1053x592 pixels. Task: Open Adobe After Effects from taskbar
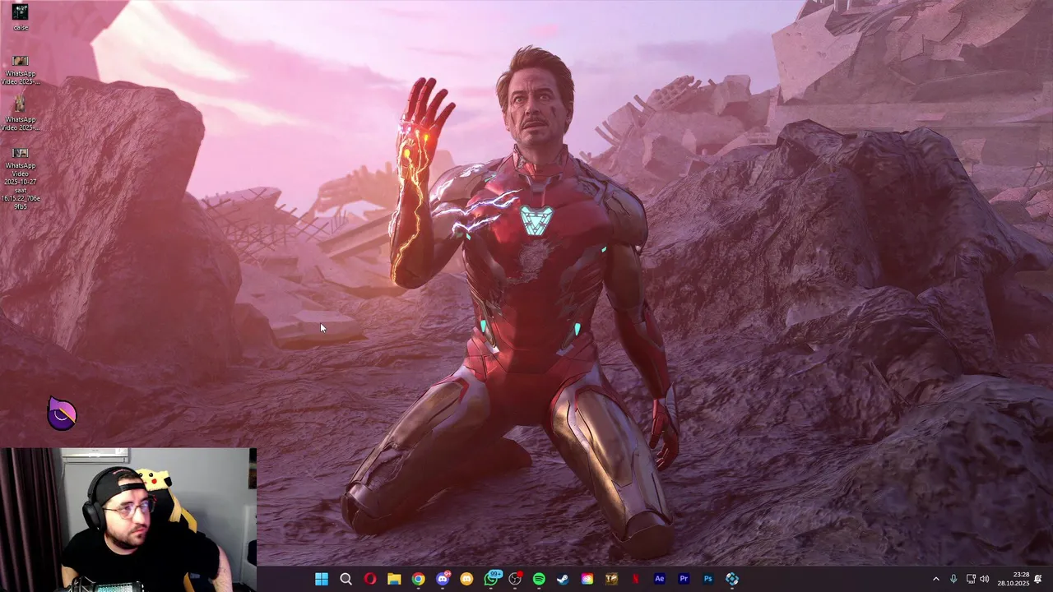tap(659, 579)
